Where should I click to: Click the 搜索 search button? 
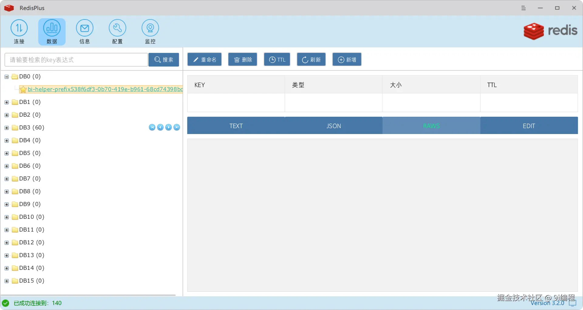click(164, 60)
